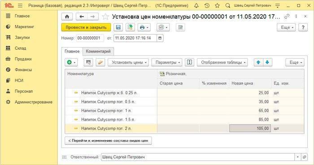The width and height of the screenshot is (314, 165).
Task: Click new price cell 65,00
Action: pyautogui.click(x=250, y=111)
